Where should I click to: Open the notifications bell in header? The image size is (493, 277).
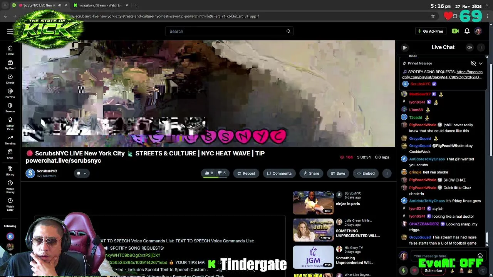point(467,31)
